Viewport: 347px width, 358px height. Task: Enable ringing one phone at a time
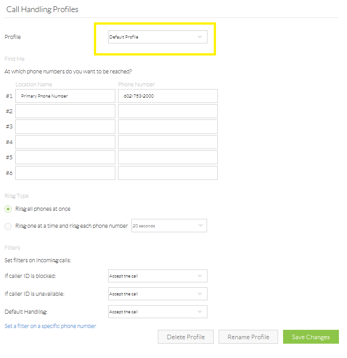8,226
